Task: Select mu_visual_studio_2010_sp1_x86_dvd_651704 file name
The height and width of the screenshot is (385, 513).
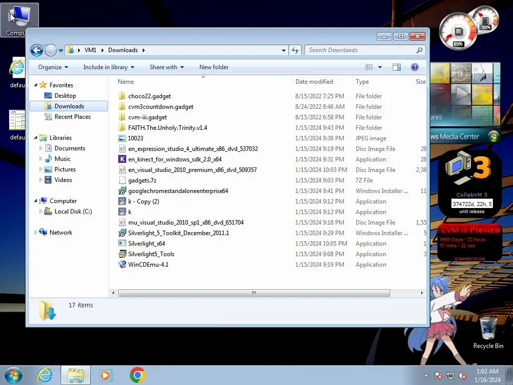Action: [x=186, y=222]
